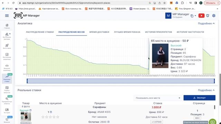This screenshot has width=221, height=124.
Task: Click the Страница column header
Action: (199, 103)
